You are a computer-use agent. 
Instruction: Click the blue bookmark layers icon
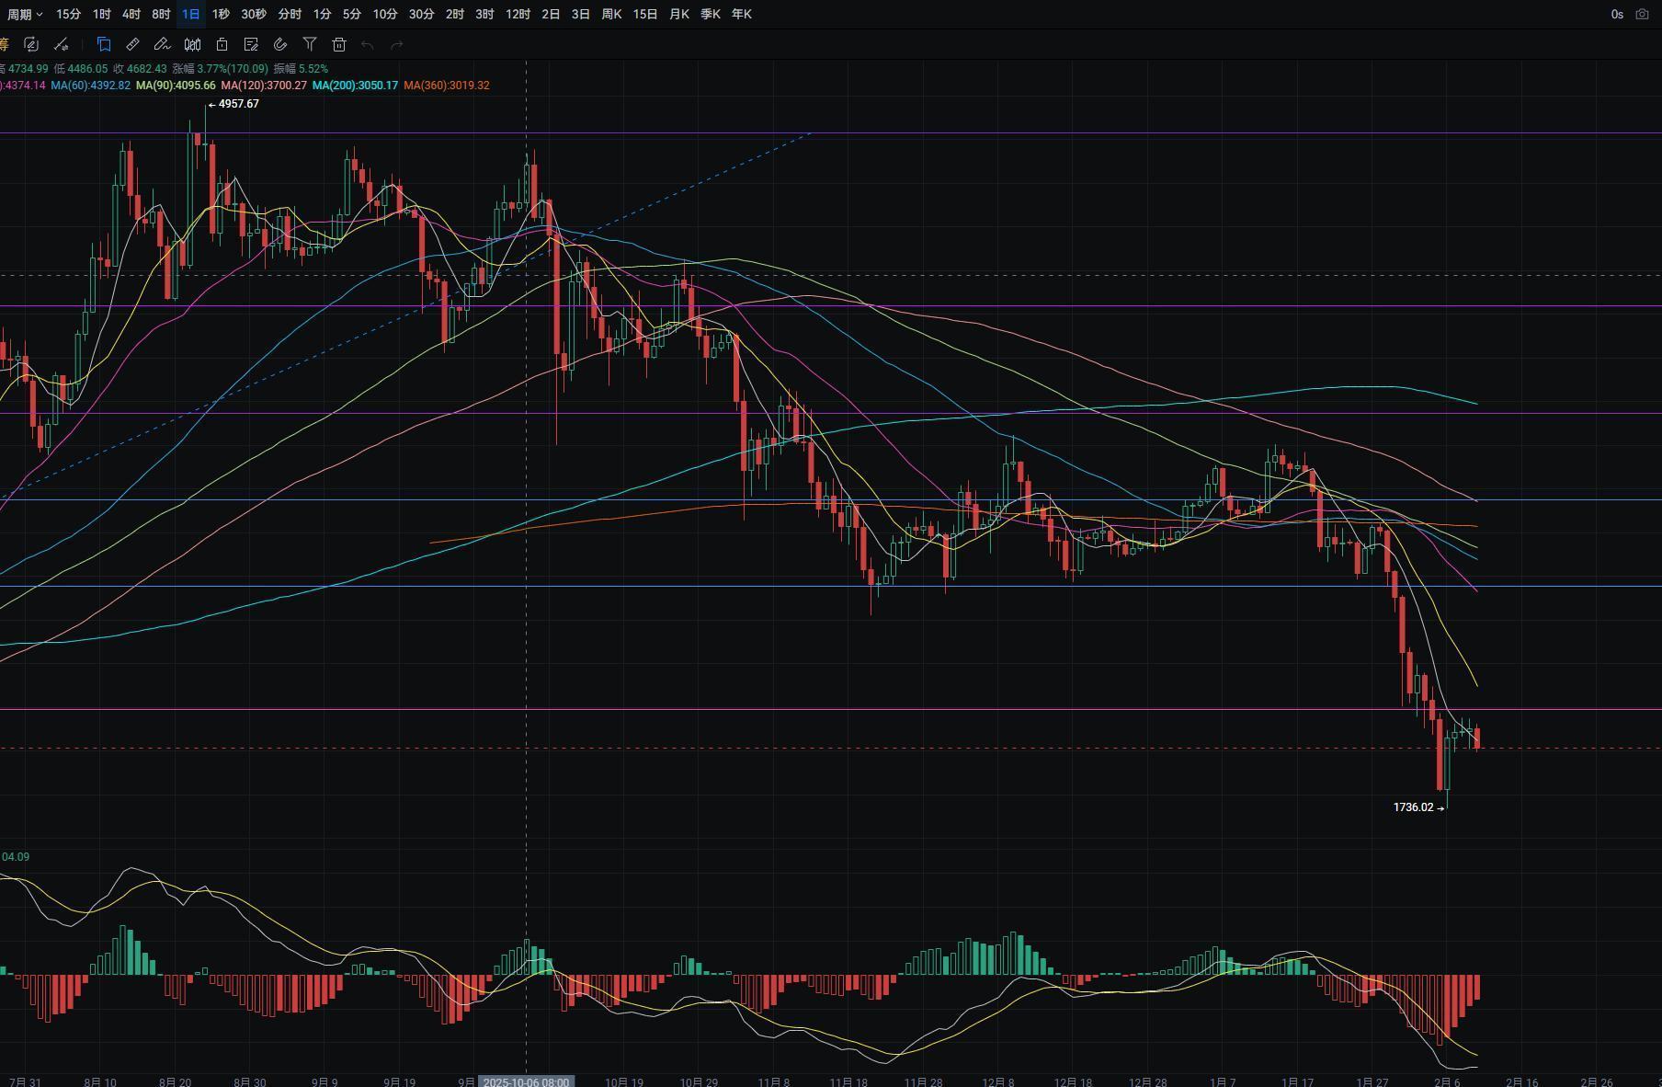(104, 44)
